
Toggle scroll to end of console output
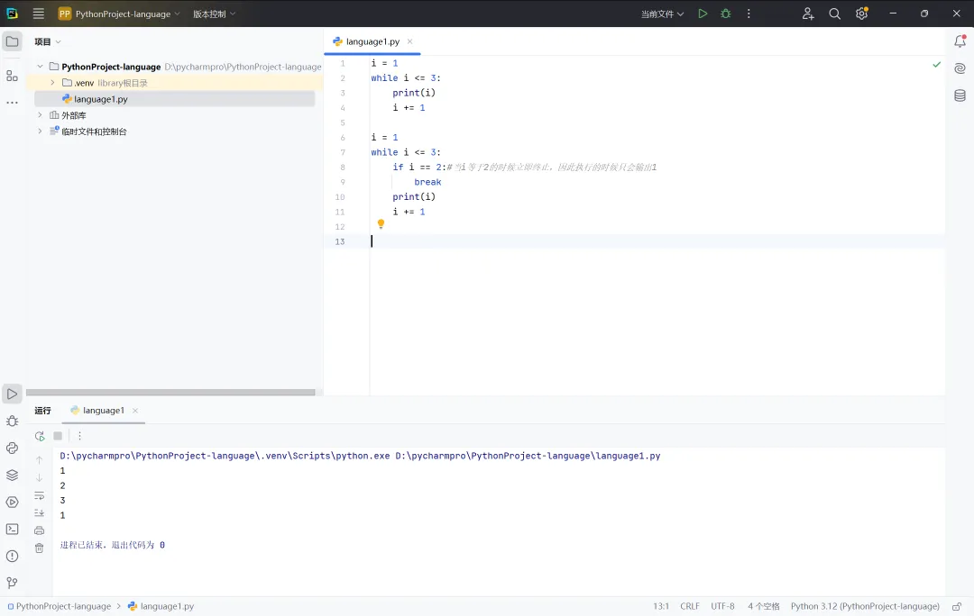pos(39,513)
